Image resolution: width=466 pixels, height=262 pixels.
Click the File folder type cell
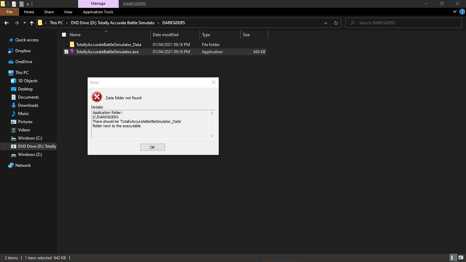211,45
